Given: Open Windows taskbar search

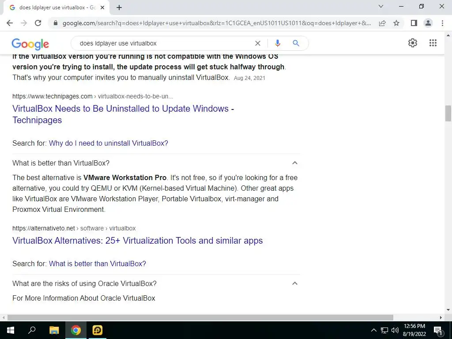Looking at the screenshot, I should tap(32, 330).
